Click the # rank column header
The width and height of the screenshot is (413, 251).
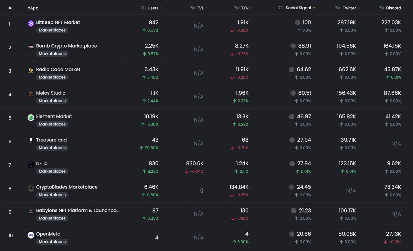10,8
